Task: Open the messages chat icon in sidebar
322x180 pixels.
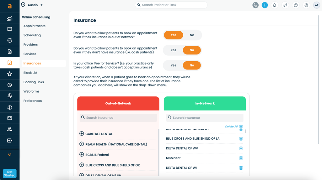Action: 10,29
